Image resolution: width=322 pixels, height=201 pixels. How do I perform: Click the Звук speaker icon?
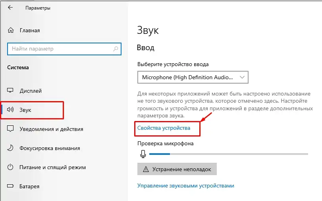[11, 110]
